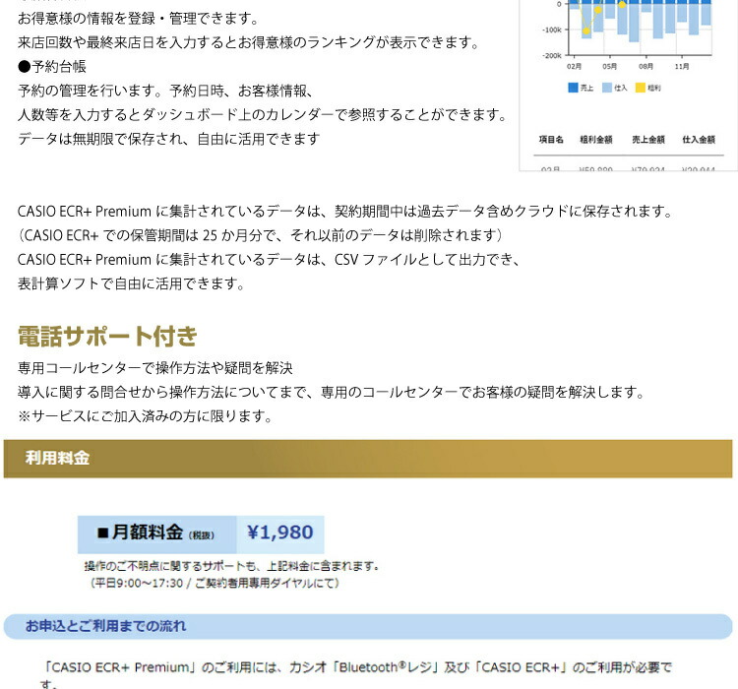
Task: Click the line 専用コールセンターで操作方法や疑問を解決
Action: (x=154, y=368)
